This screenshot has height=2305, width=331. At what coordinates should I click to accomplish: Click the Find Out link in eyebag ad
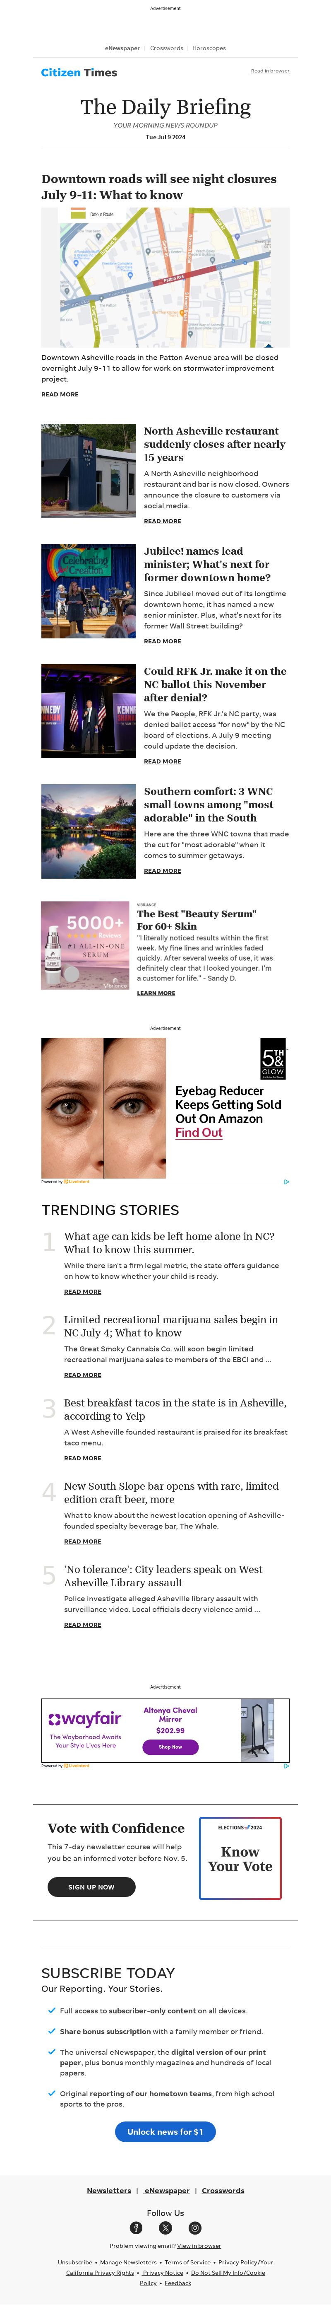pos(199,1132)
